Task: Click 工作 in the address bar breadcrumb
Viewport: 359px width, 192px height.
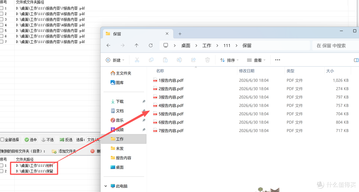Action: [x=207, y=46]
